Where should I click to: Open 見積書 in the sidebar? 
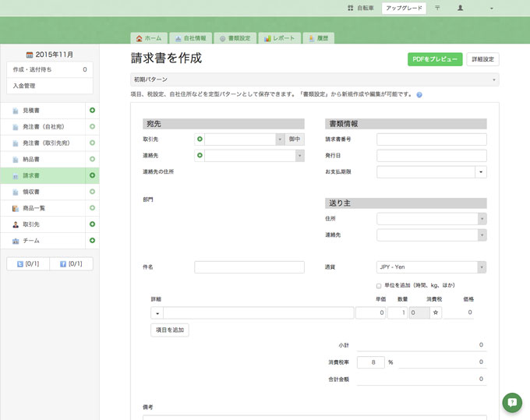point(43,111)
